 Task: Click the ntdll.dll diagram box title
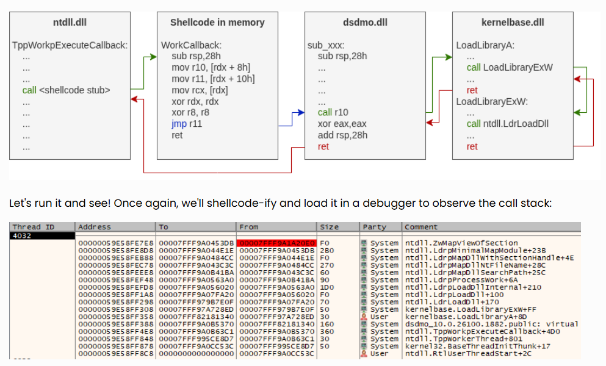[x=69, y=23]
